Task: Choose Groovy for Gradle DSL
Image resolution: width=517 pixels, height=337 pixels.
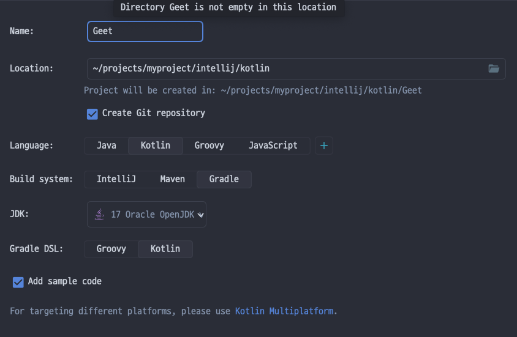Action: [111, 249]
